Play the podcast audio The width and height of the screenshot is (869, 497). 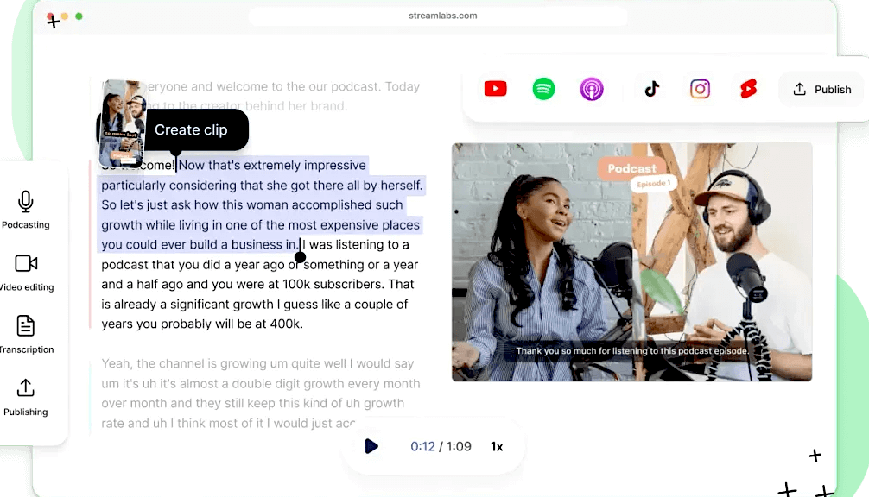(x=371, y=446)
